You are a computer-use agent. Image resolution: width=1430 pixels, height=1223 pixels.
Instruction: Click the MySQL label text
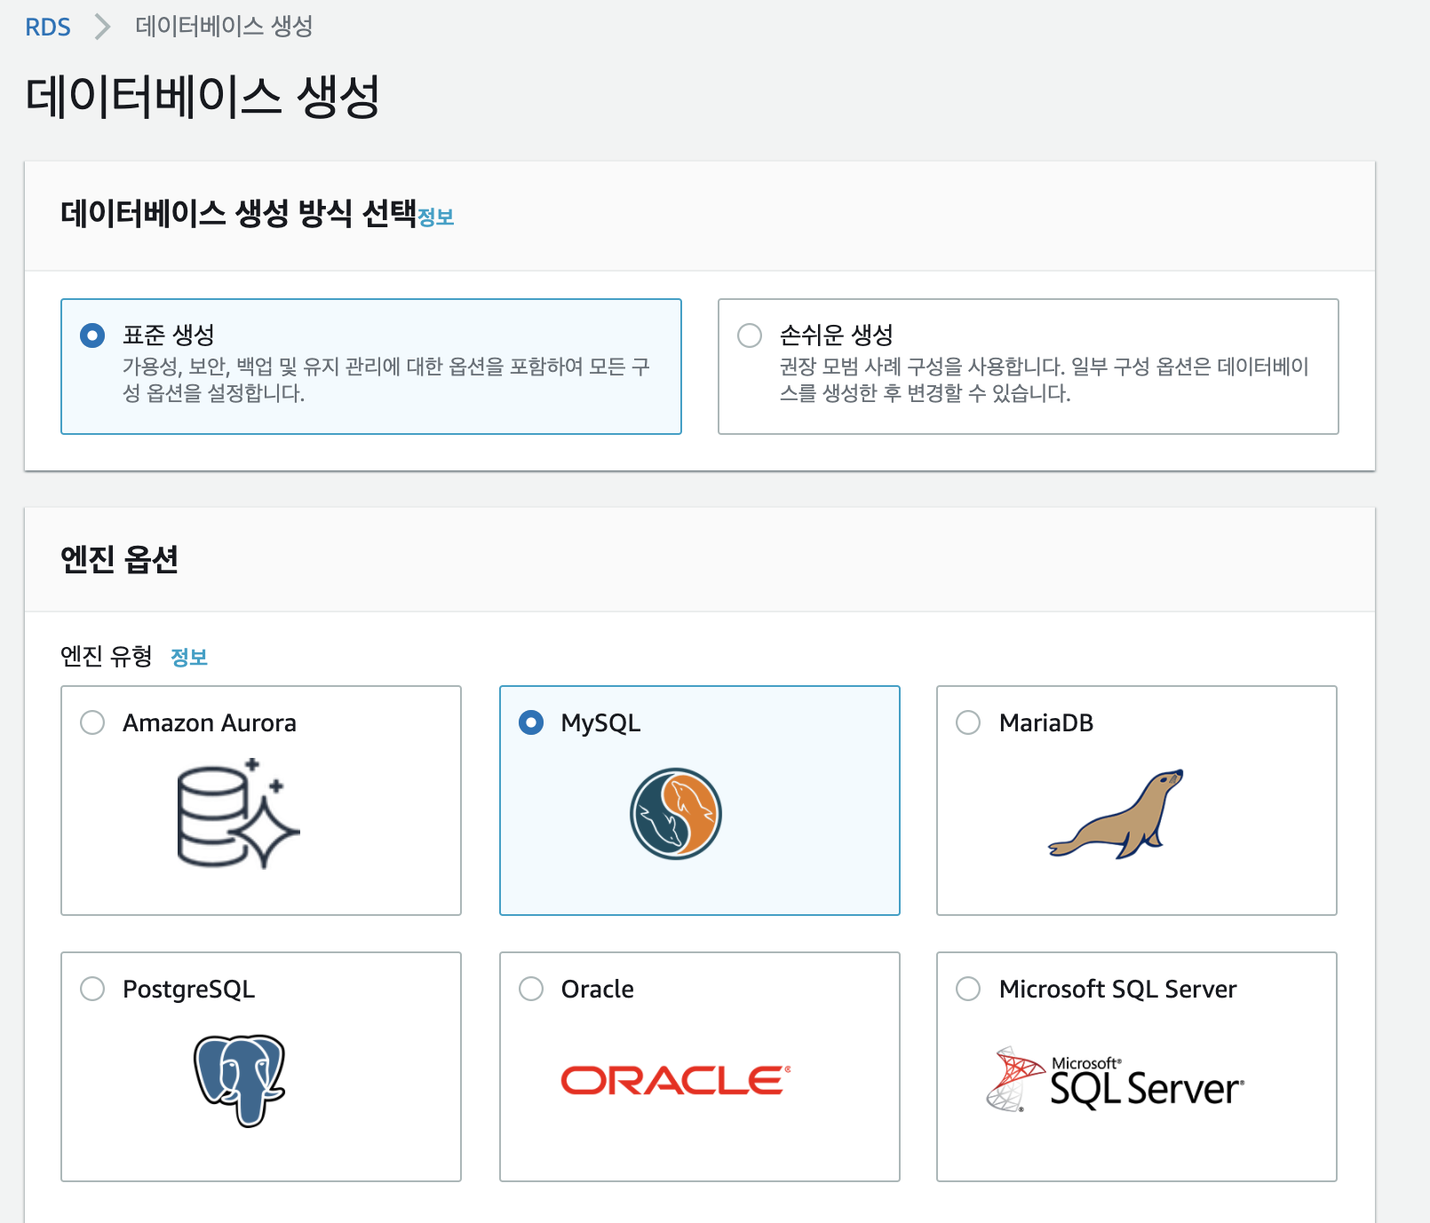click(600, 722)
